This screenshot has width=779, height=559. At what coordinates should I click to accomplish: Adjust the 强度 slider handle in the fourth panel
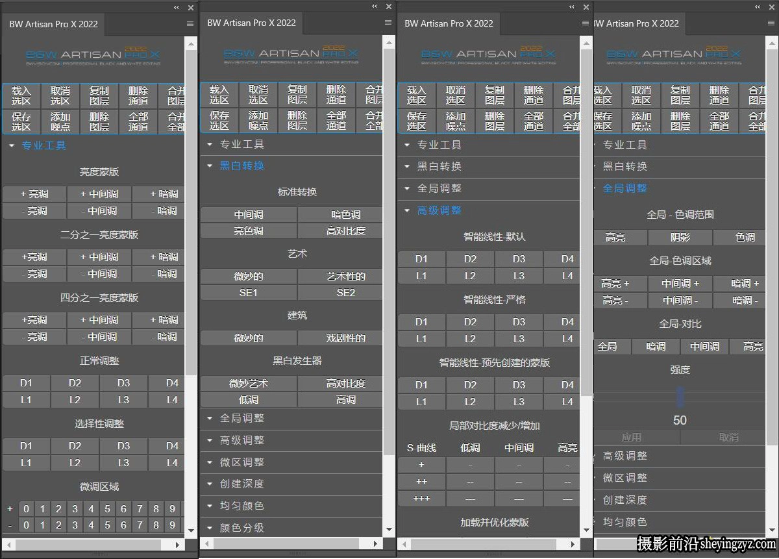coord(680,397)
